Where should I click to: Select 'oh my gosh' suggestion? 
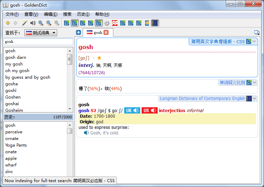tap(35, 71)
